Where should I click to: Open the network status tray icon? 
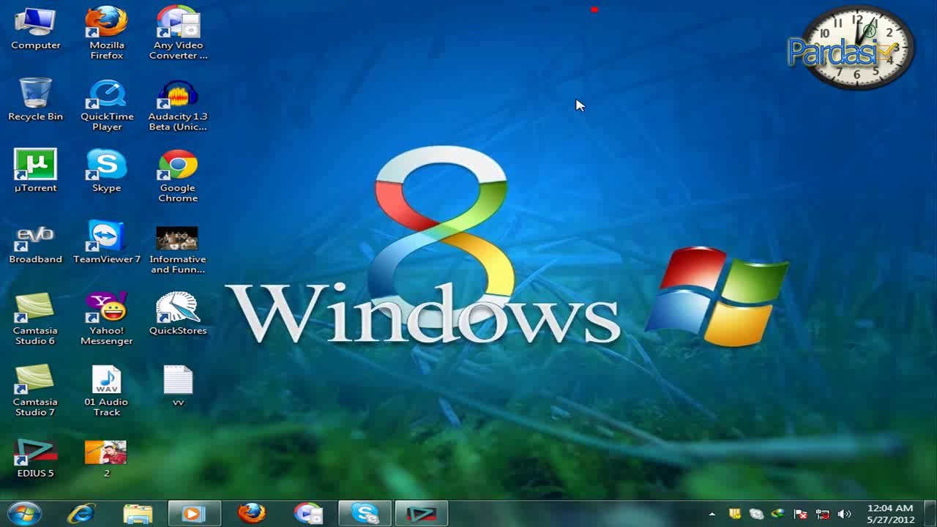pyautogui.click(x=823, y=514)
